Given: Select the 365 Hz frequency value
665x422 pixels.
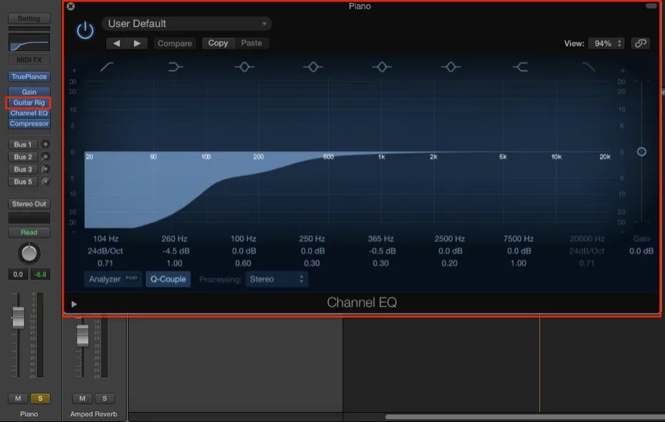Looking at the screenshot, I should click(380, 238).
